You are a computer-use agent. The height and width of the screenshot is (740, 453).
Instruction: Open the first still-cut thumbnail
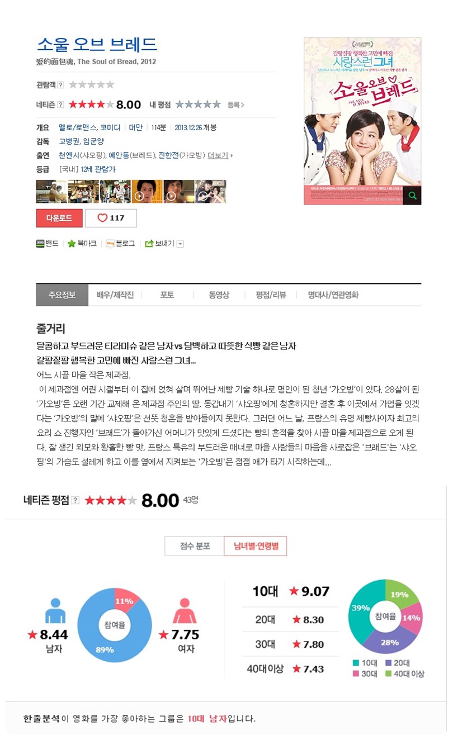click(x=51, y=192)
